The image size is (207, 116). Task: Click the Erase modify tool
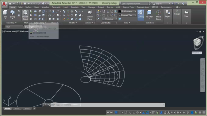pos(64,19)
